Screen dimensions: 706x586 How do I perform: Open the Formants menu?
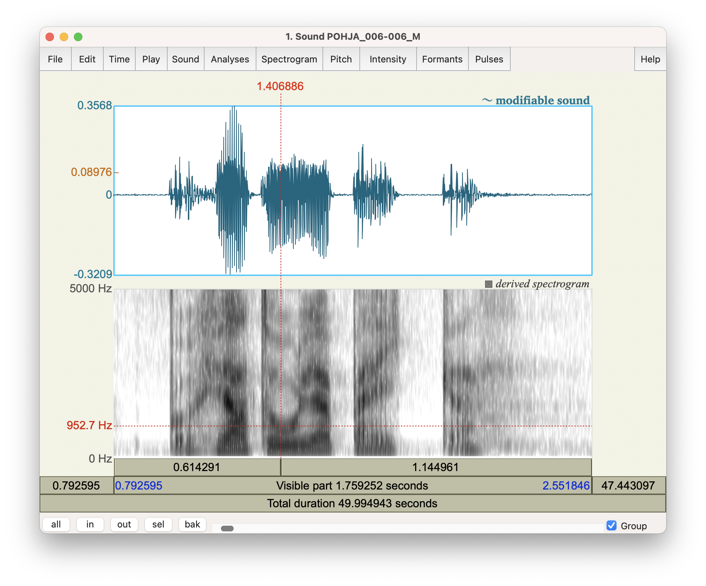tap(442, 59)
